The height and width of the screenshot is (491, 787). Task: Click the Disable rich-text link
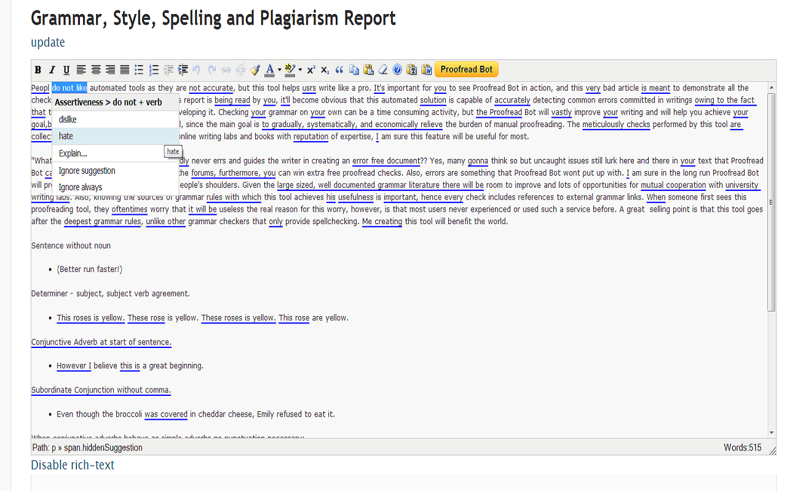72,465
